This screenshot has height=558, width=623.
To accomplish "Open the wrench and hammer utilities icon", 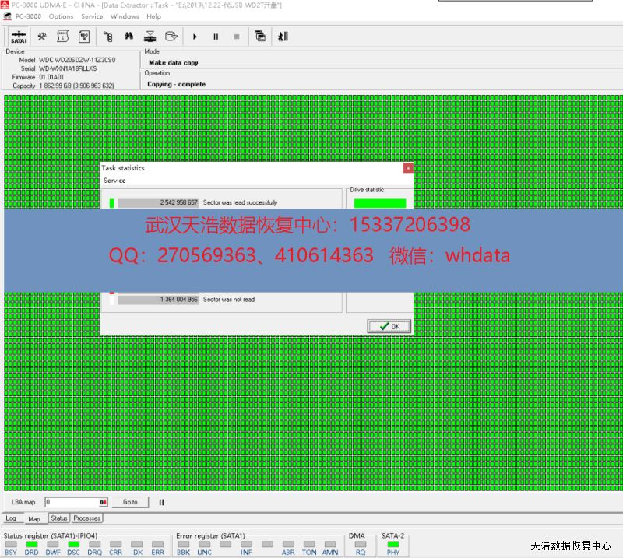I will point(42,37).
